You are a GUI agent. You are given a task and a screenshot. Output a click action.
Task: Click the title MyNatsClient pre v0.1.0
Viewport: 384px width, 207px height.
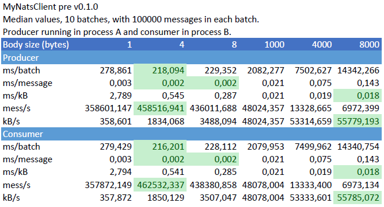click(x=51, y=6)
